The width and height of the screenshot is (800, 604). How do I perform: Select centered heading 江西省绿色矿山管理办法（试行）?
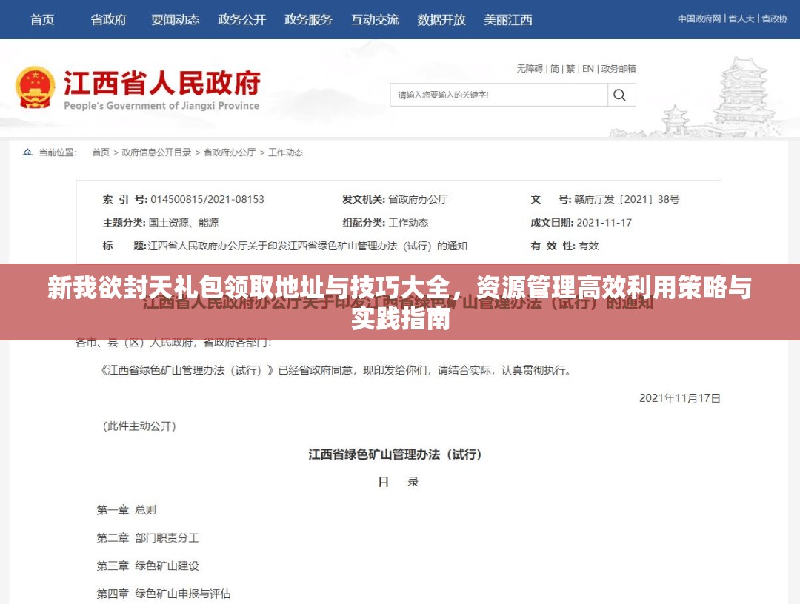[395, 454]
